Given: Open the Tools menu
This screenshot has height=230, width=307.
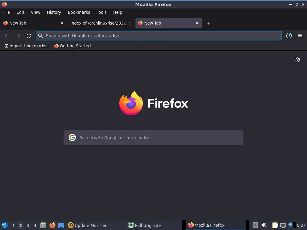Looking at the screenshot, I should [x=101, y=12].
